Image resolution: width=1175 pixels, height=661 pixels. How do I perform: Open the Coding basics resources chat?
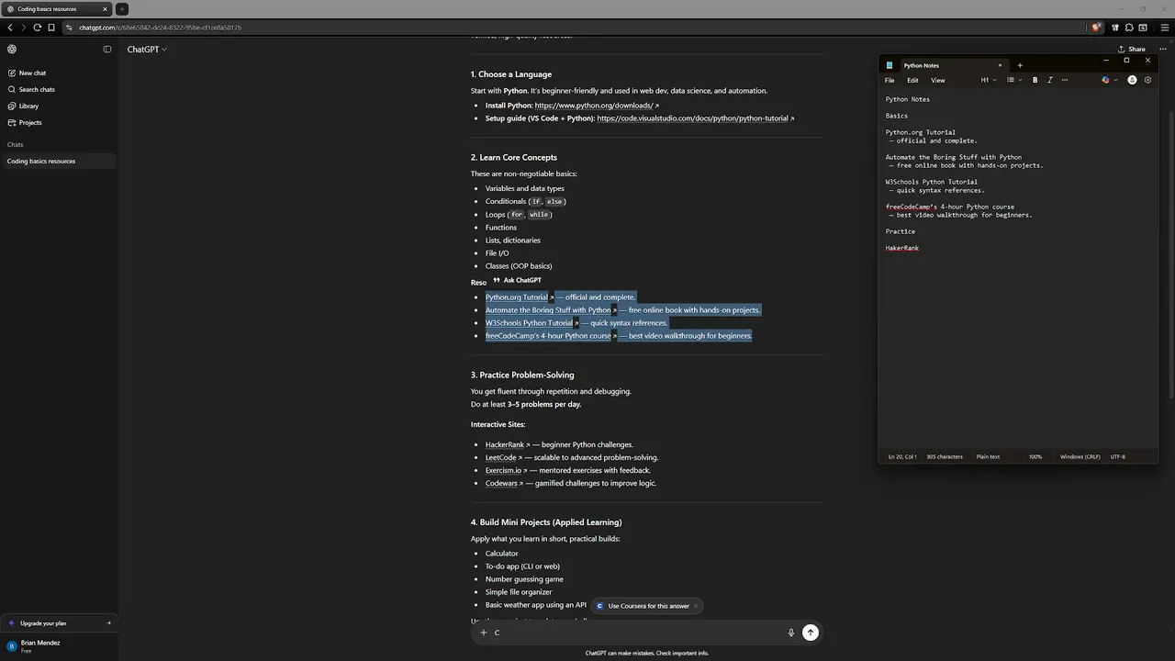click(41, 162)
